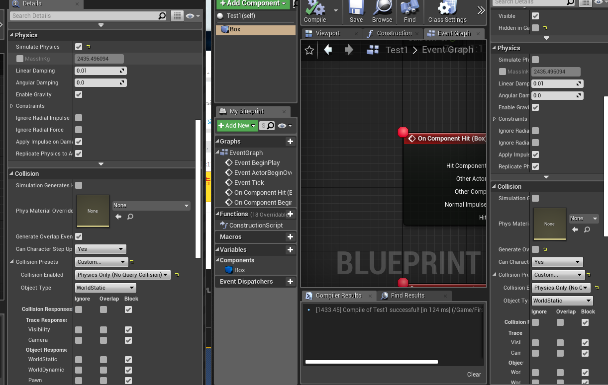Clear the Compiler Results output
The height and width of the screenshot is (385, 608).
pyautogui.click(x=473, y=374)
